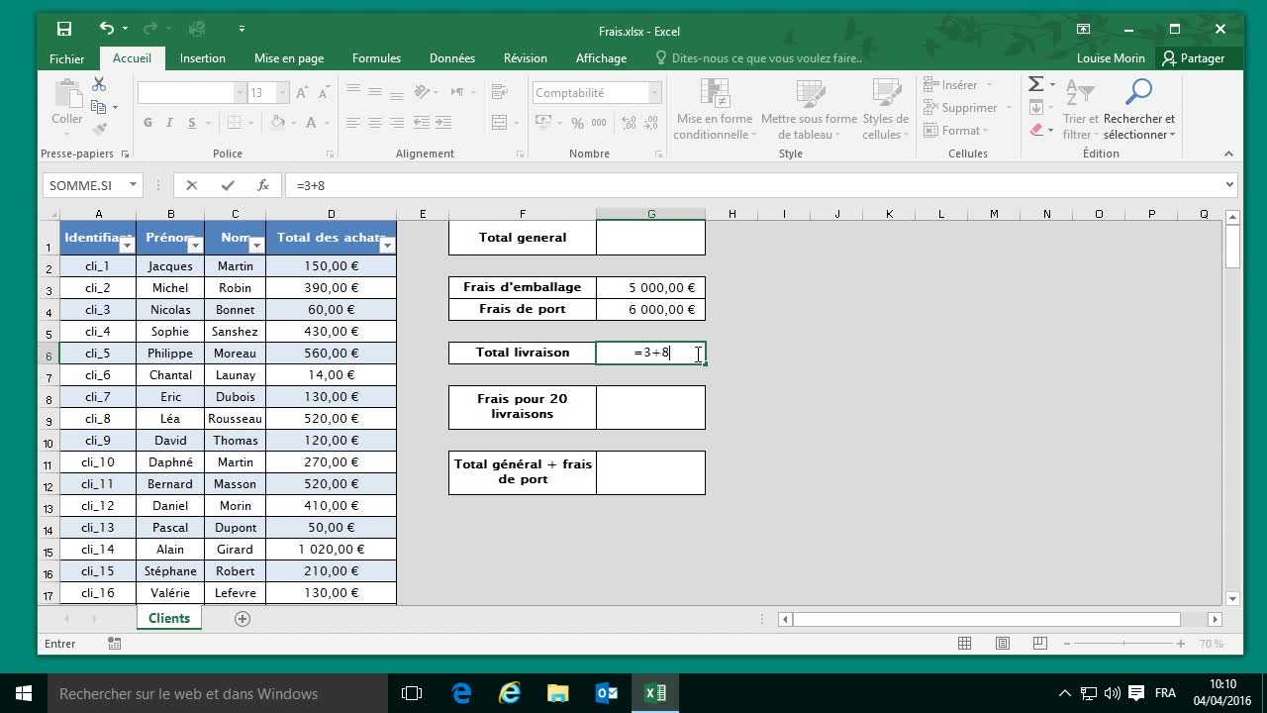Select the Frais d'emballage value cell 5 000,00 €

[650, 288]
